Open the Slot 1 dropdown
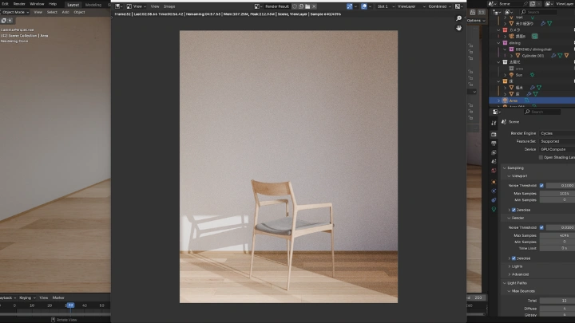The width and height of the screenshot is (575, 323). click(x=386, y=6)
